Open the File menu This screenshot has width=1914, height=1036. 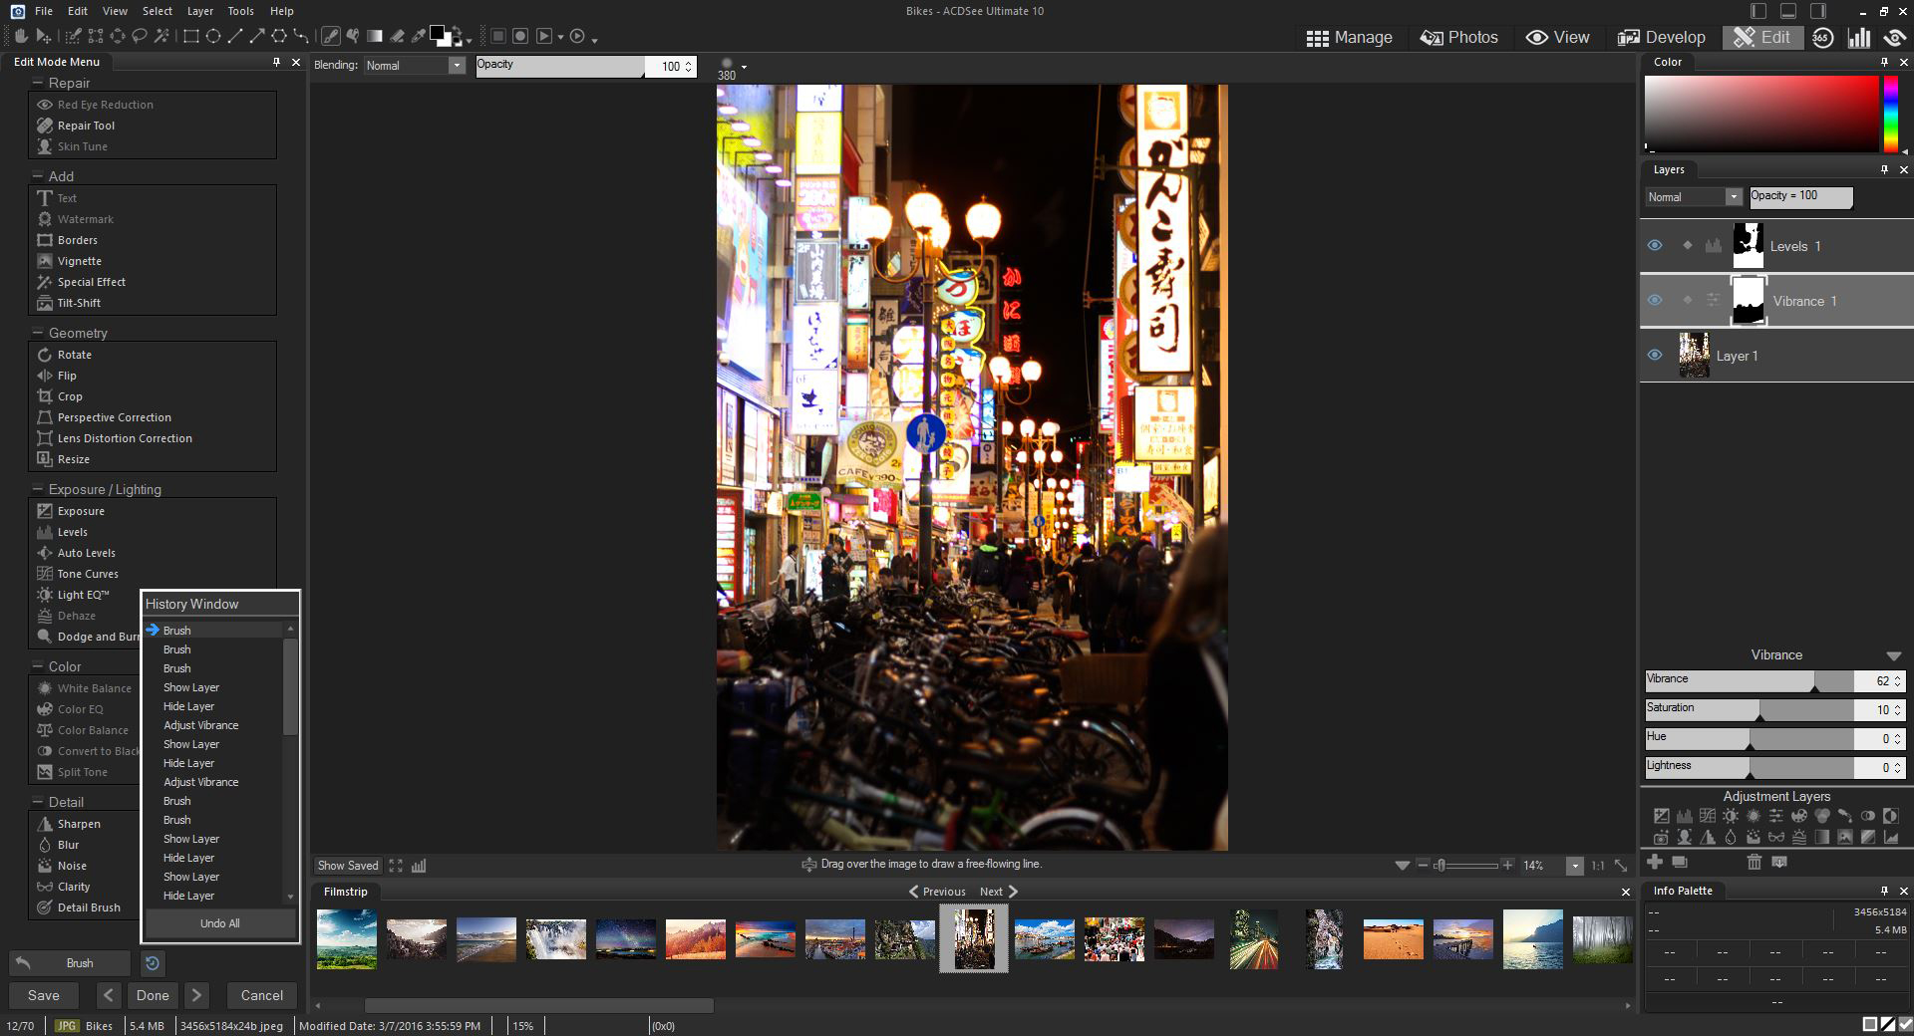pos(43,11)
